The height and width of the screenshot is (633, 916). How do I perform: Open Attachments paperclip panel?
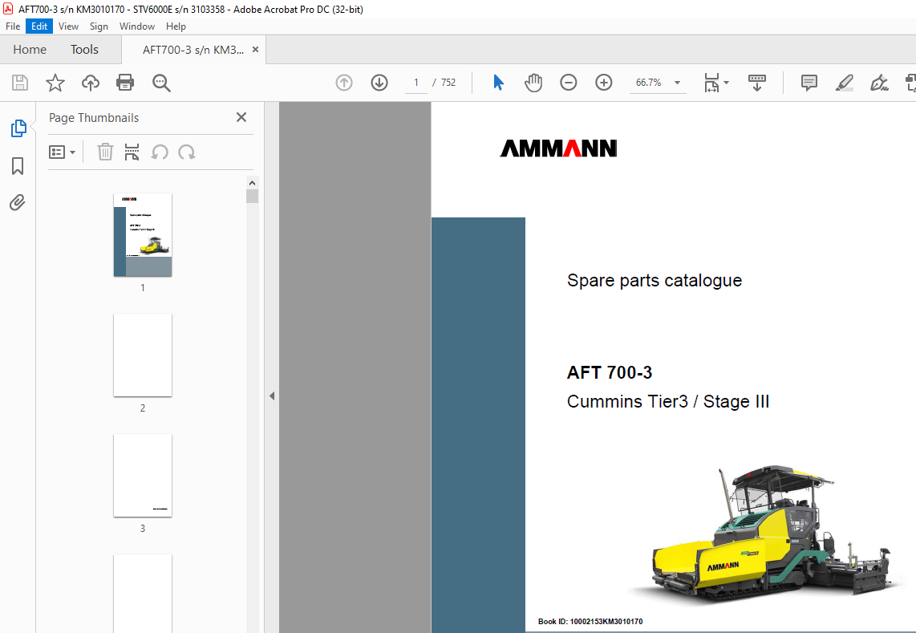[x=18, y=202]
